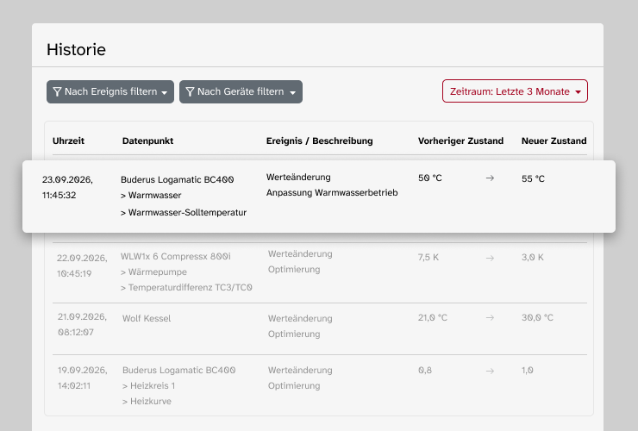638x431 pixels.
Task: Click Optimierung in the 19.09.2026 row
Action: click(294, 385)
